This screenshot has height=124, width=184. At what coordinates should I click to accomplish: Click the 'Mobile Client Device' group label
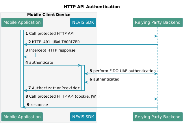(49, 14)
